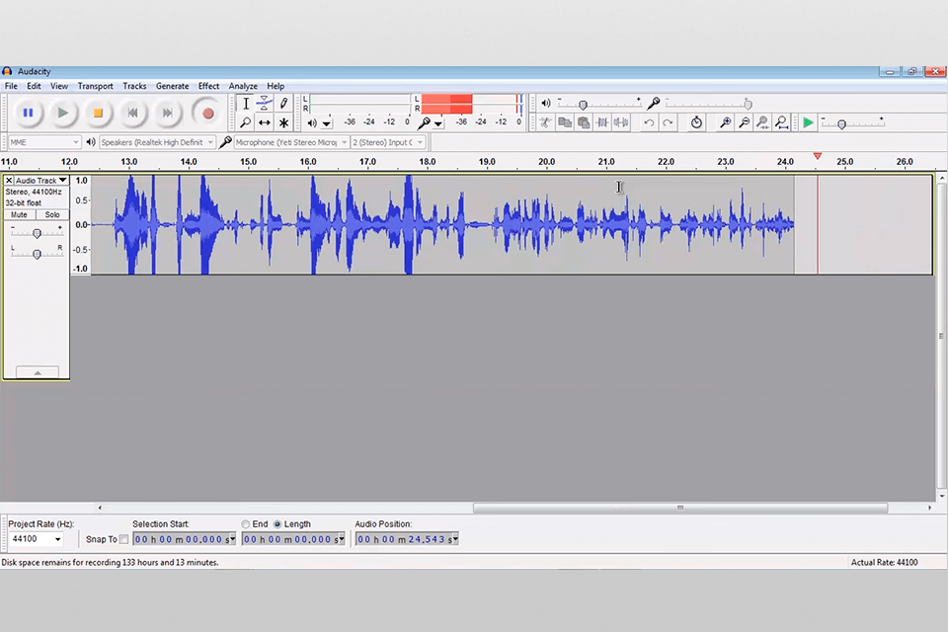948x632 pixels.
Task: Select the Length radio button
Action: click(x=277, y=524)
